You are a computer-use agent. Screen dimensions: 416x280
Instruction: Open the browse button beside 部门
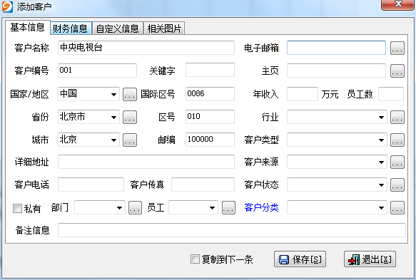coord(135,207)
